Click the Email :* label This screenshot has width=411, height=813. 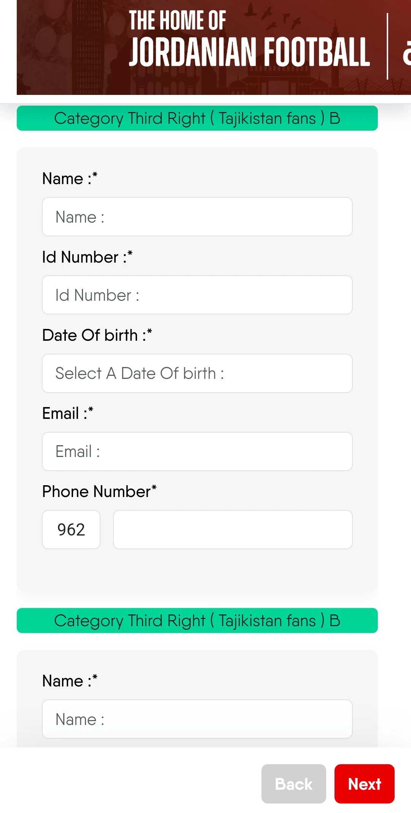point(68,413)
